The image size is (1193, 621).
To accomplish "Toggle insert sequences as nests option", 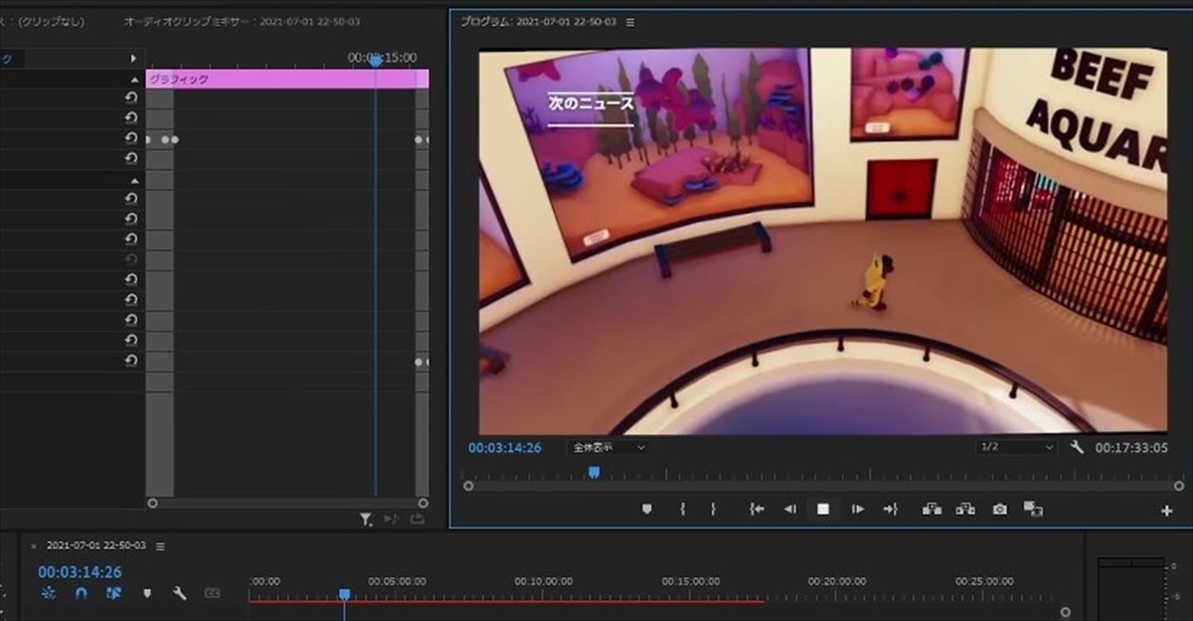I will coord(49,593).
